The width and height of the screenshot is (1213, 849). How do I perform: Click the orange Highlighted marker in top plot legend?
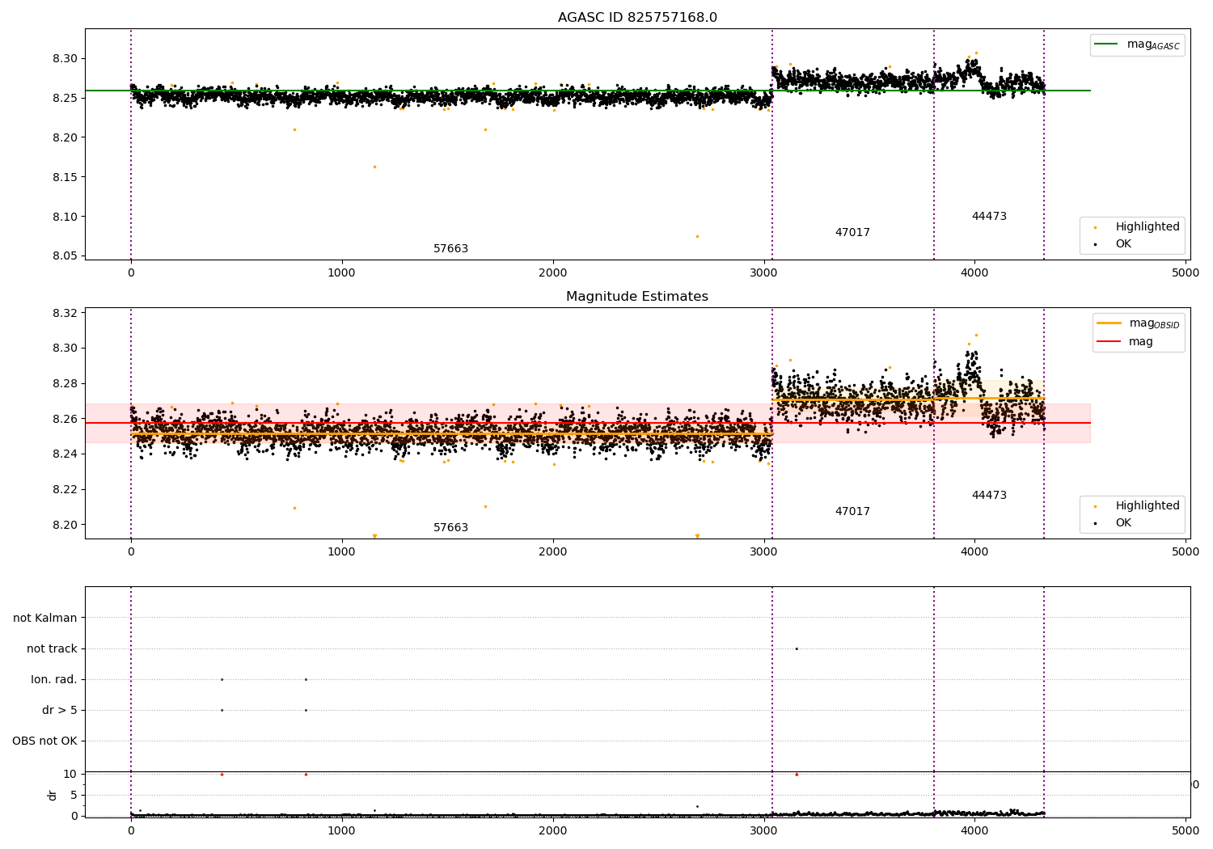(x=1096, y=227)
